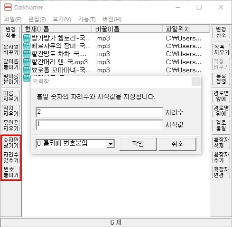Image resolution: width=232 pixels, height=227 pixels.
Task: Click the 위치 지우기 button
Action: pyautogui.click(x=11, y=111)
